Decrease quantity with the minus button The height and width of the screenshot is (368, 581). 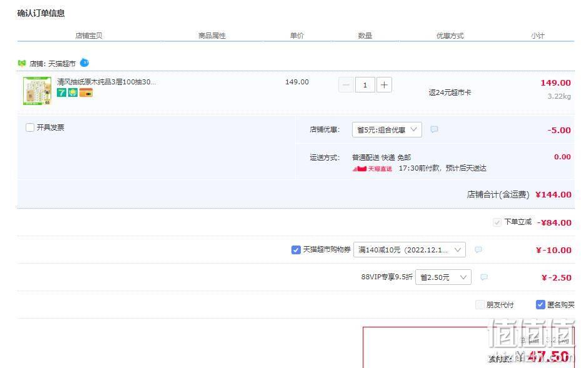click(346, 85)
